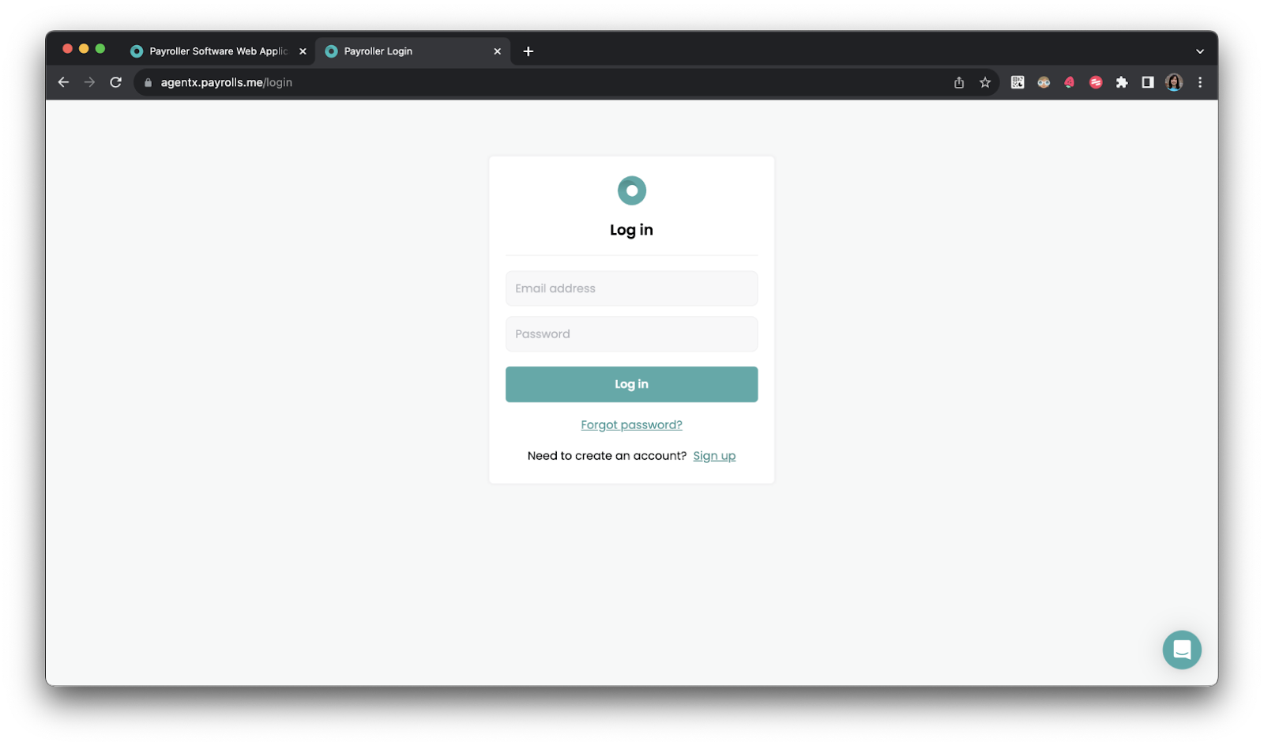This screenshot has height=746, width=1264.
Task: Open the chat support widget icon
Action: [x=1181, y=650]
